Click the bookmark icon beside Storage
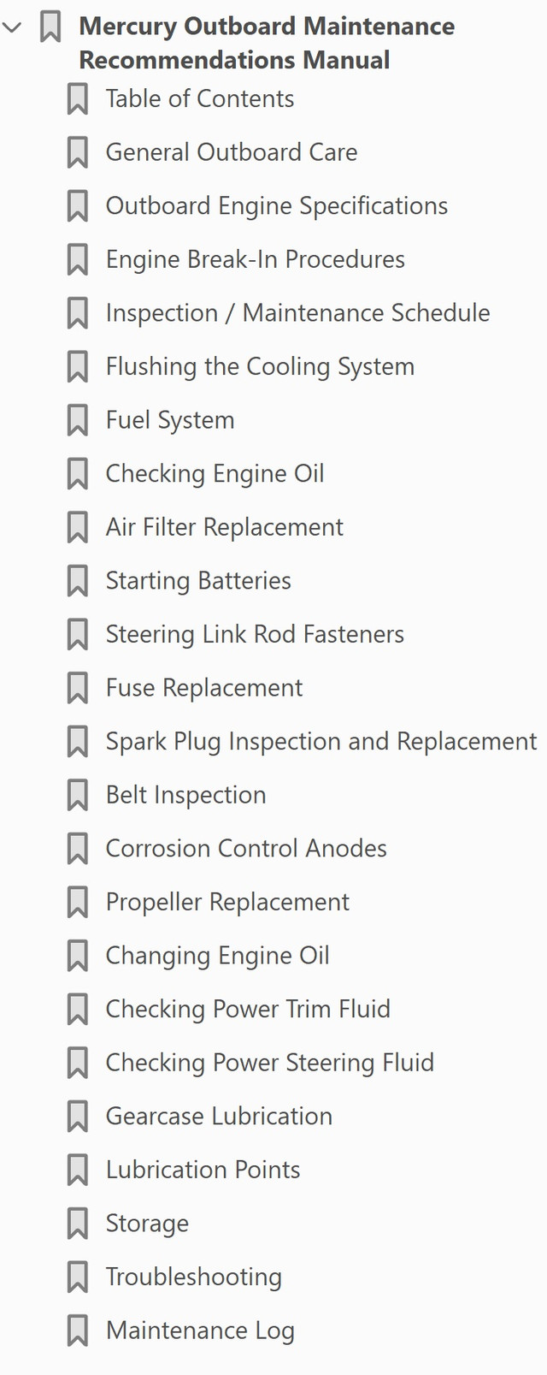Viewport: 547px width, 1375px height. coord(77,1223)
